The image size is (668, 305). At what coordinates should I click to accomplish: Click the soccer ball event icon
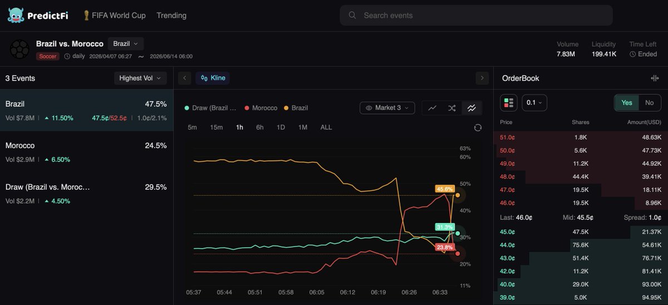[x=20, y=49]
